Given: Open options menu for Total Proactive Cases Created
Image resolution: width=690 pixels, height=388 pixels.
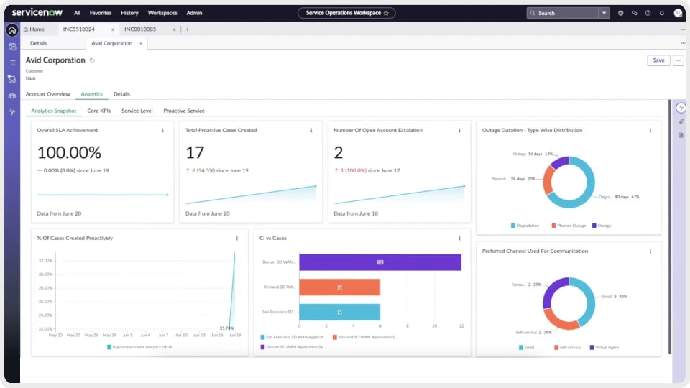Looking at the screenshot, I should point(311,131).
